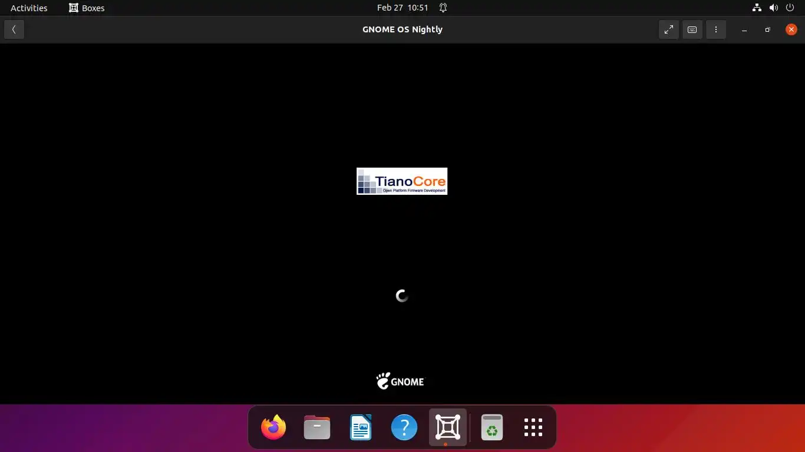Restore down the Boxes window
The image size is (805, 452).
(x=767, y=29)
